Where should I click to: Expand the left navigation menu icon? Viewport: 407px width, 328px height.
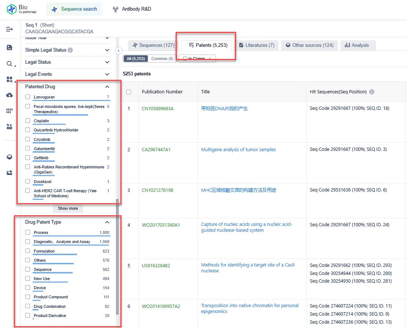click(10, 29)
